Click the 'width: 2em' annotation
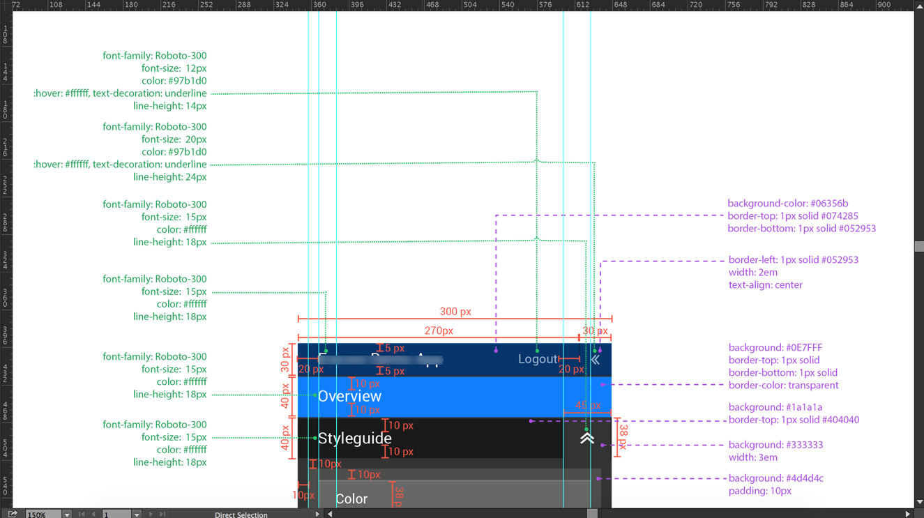 (x=752, y=273)
